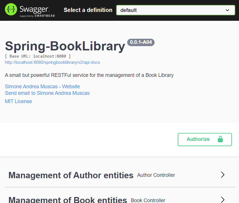Click the lock icon in Authorize button
The height and width of the screenshot is (203, 239).
pyautogui.click(x=220, y=139)
